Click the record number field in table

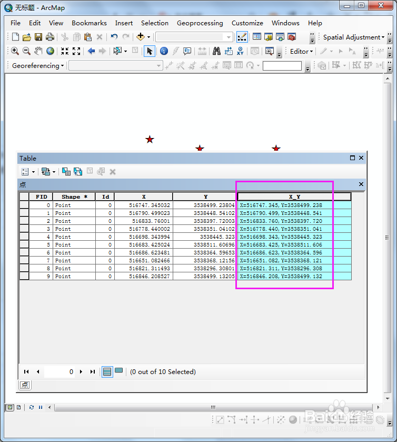coord(59,372)
